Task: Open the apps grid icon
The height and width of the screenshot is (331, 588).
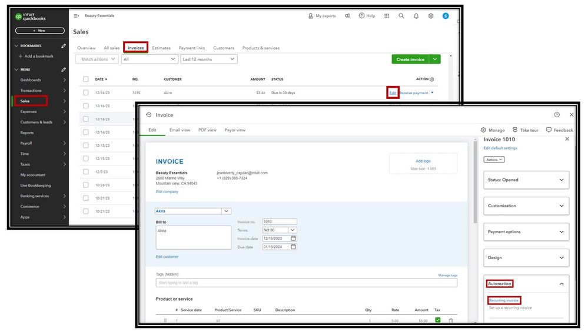Action: pyautogui.click(x=387, y=16)
